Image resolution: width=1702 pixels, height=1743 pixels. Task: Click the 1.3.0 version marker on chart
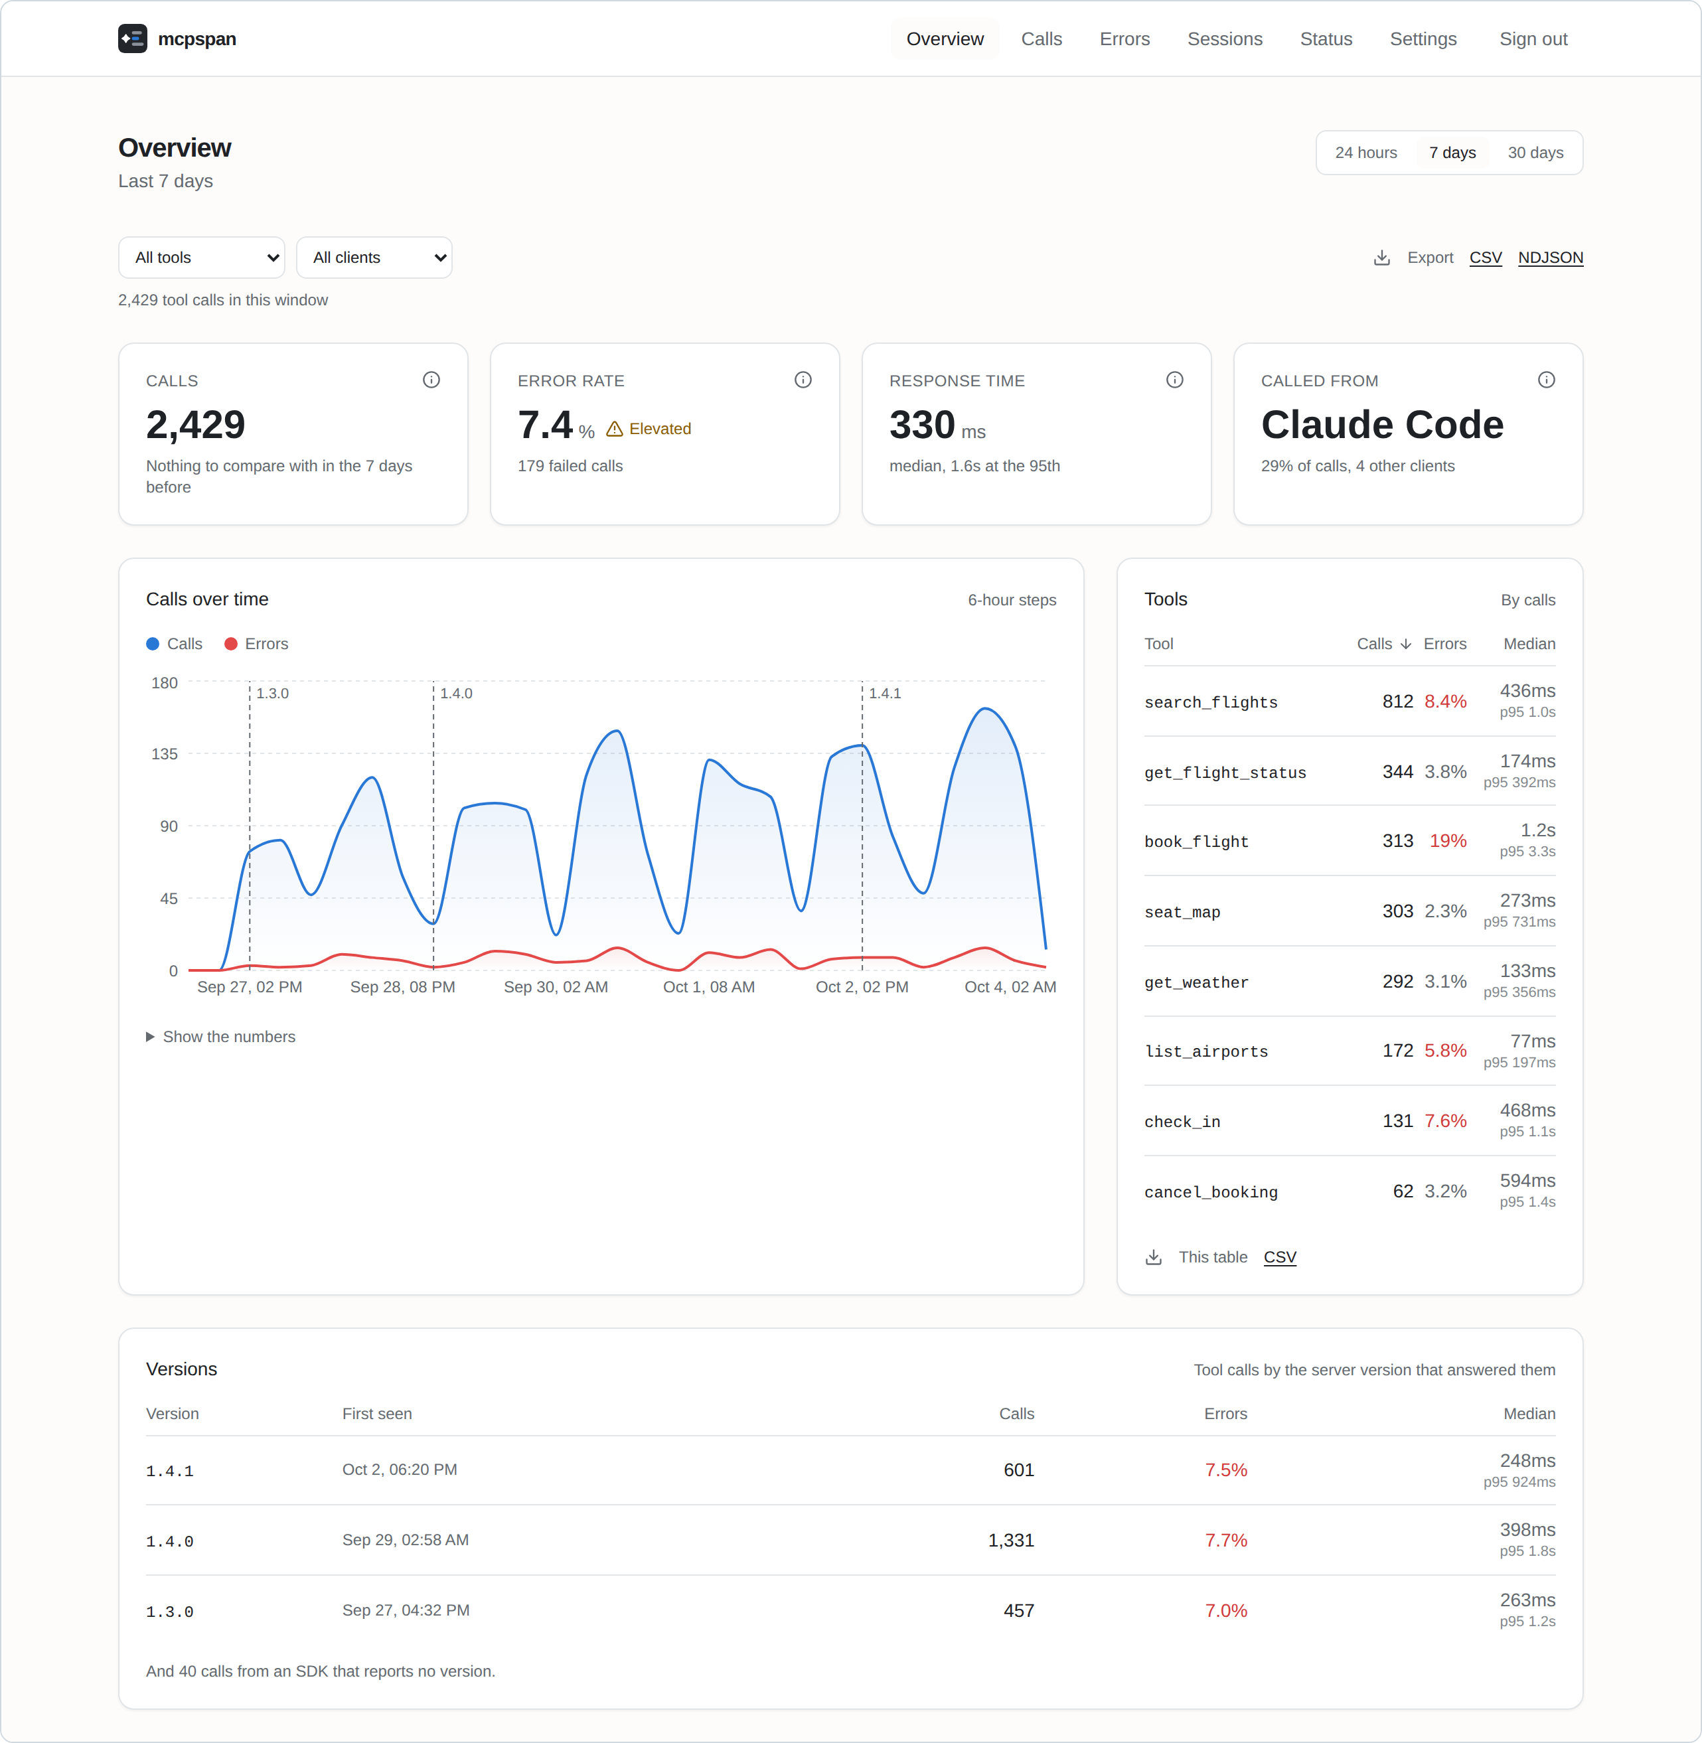click(x=273, y=694)
